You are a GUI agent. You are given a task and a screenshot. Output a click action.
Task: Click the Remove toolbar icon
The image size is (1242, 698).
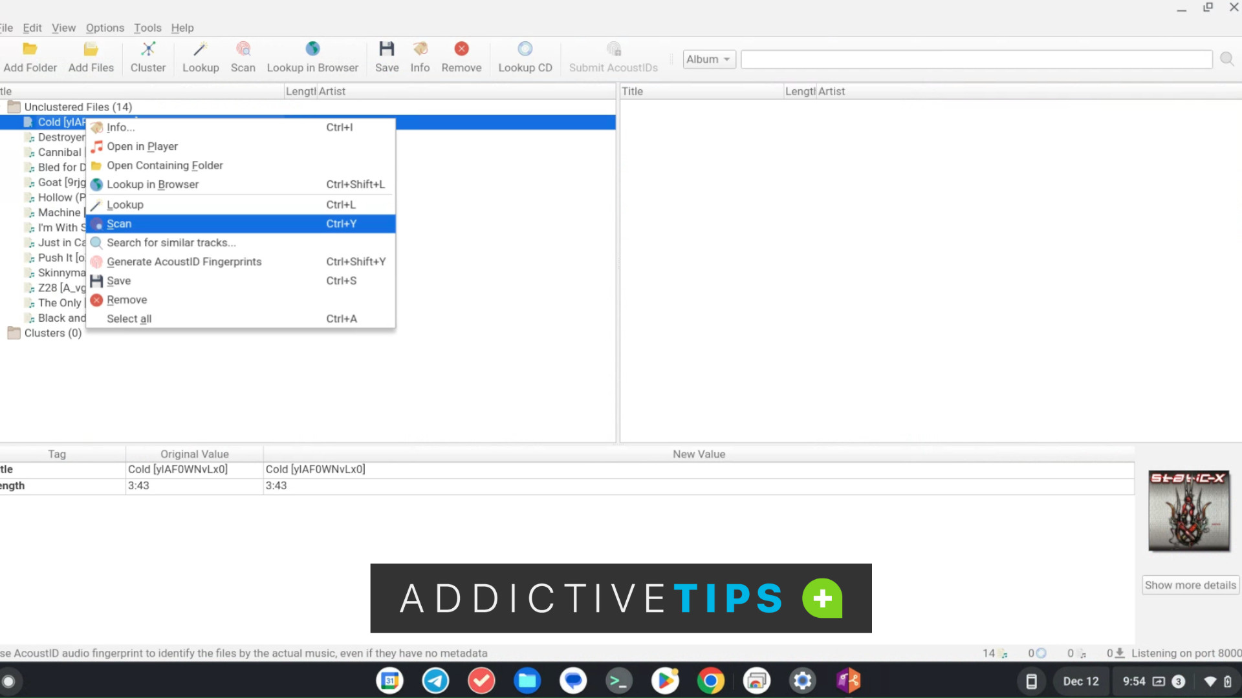461,57
